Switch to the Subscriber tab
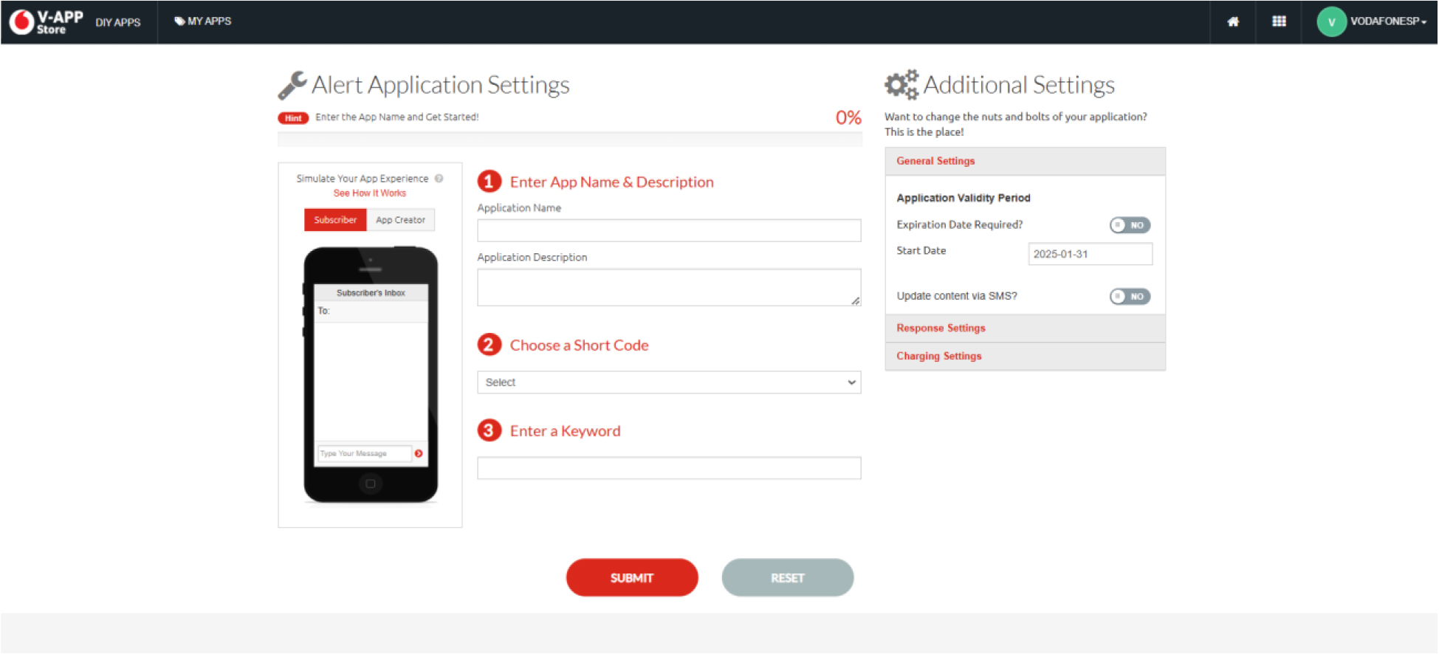Screen dimensions: 1439x654 pos(335,220)
